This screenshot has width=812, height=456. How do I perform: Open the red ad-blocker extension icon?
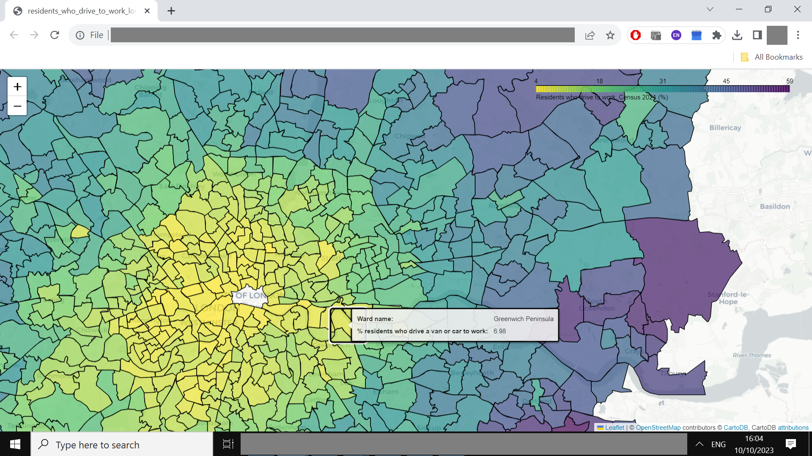(635, 35)
